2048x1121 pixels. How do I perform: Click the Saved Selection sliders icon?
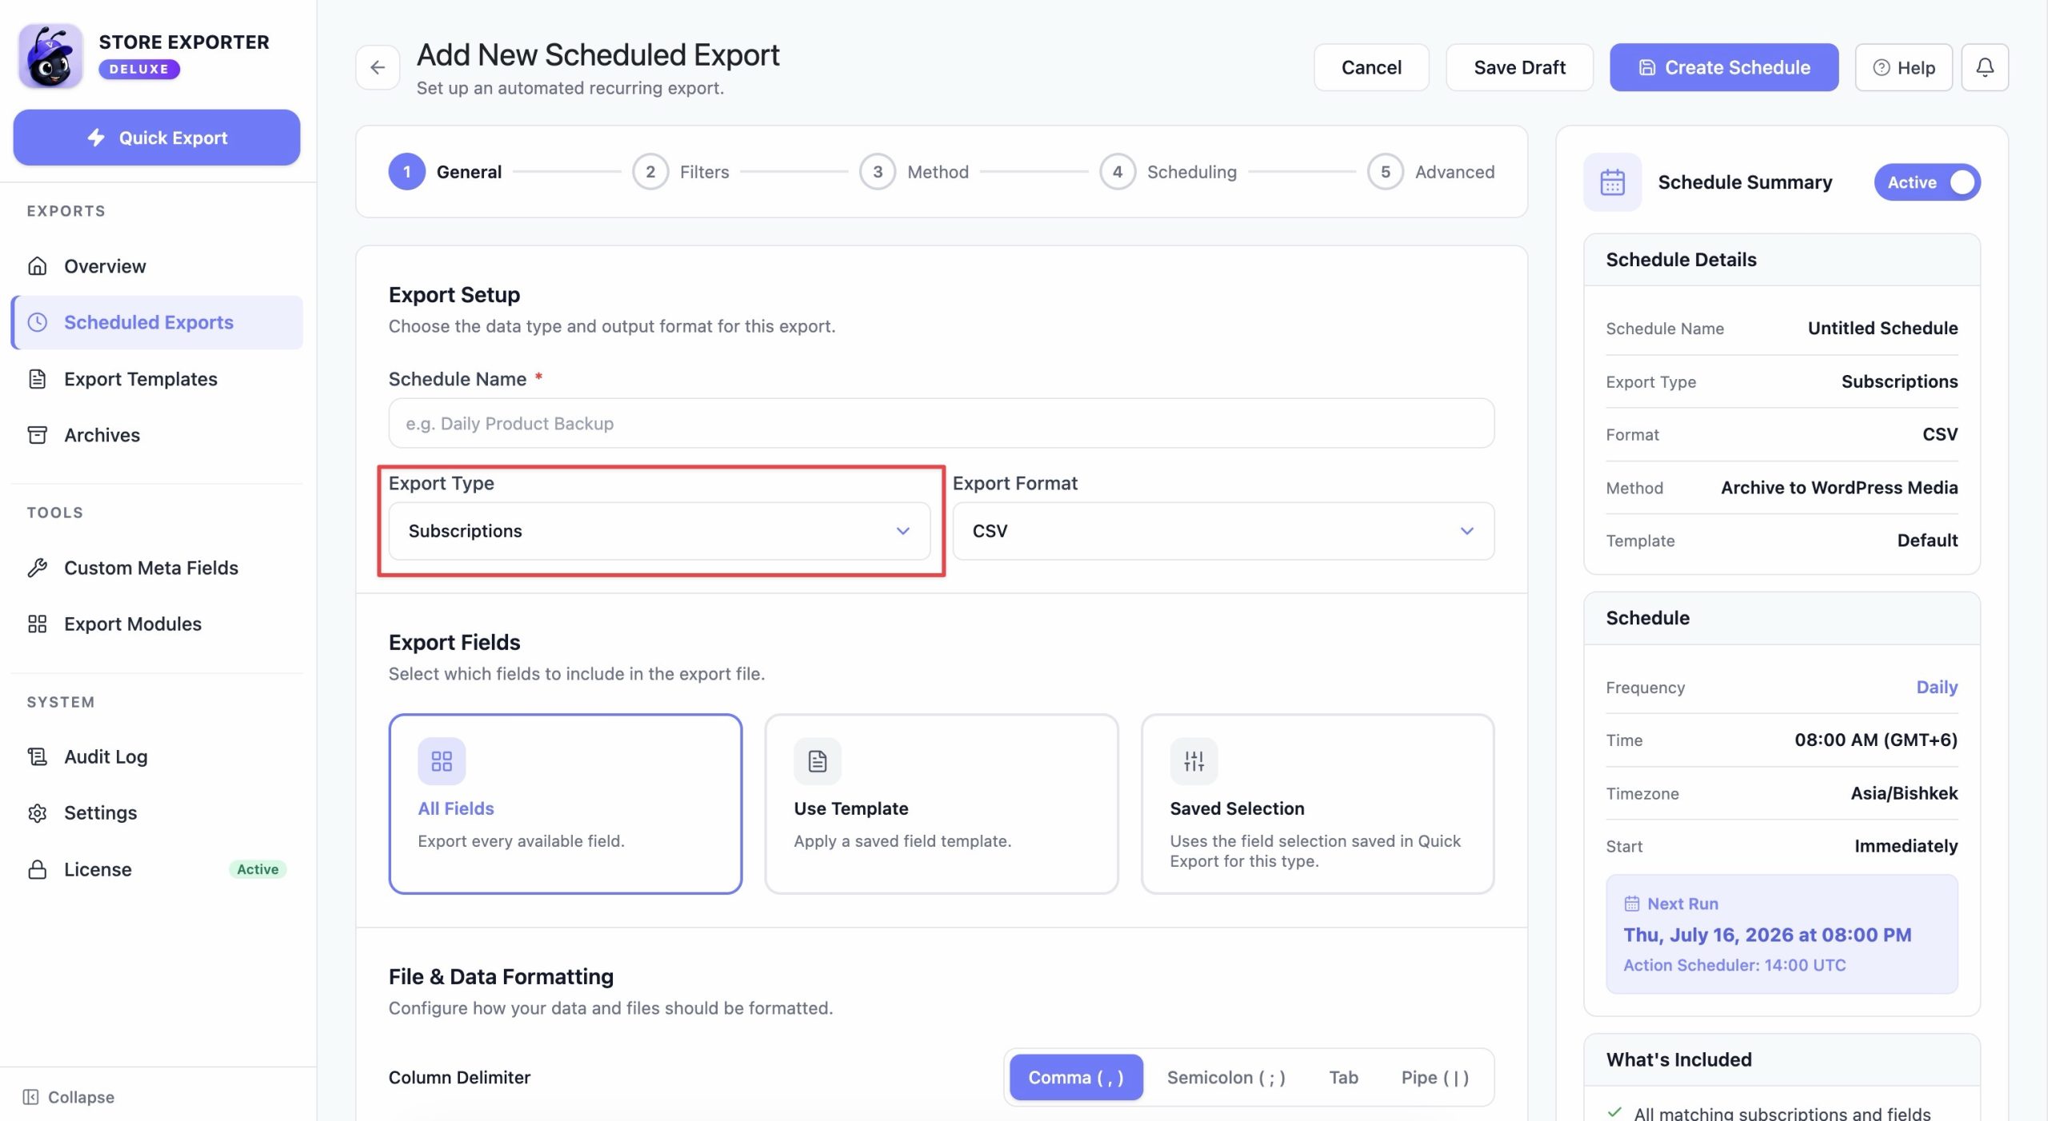1194,761
